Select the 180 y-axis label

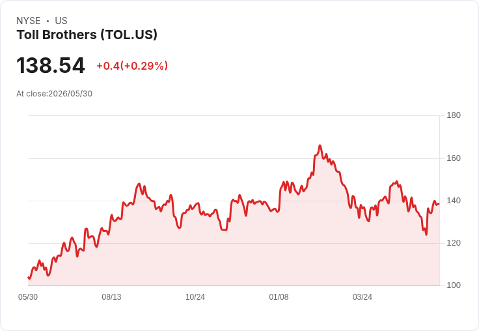[x=454, y=115]
